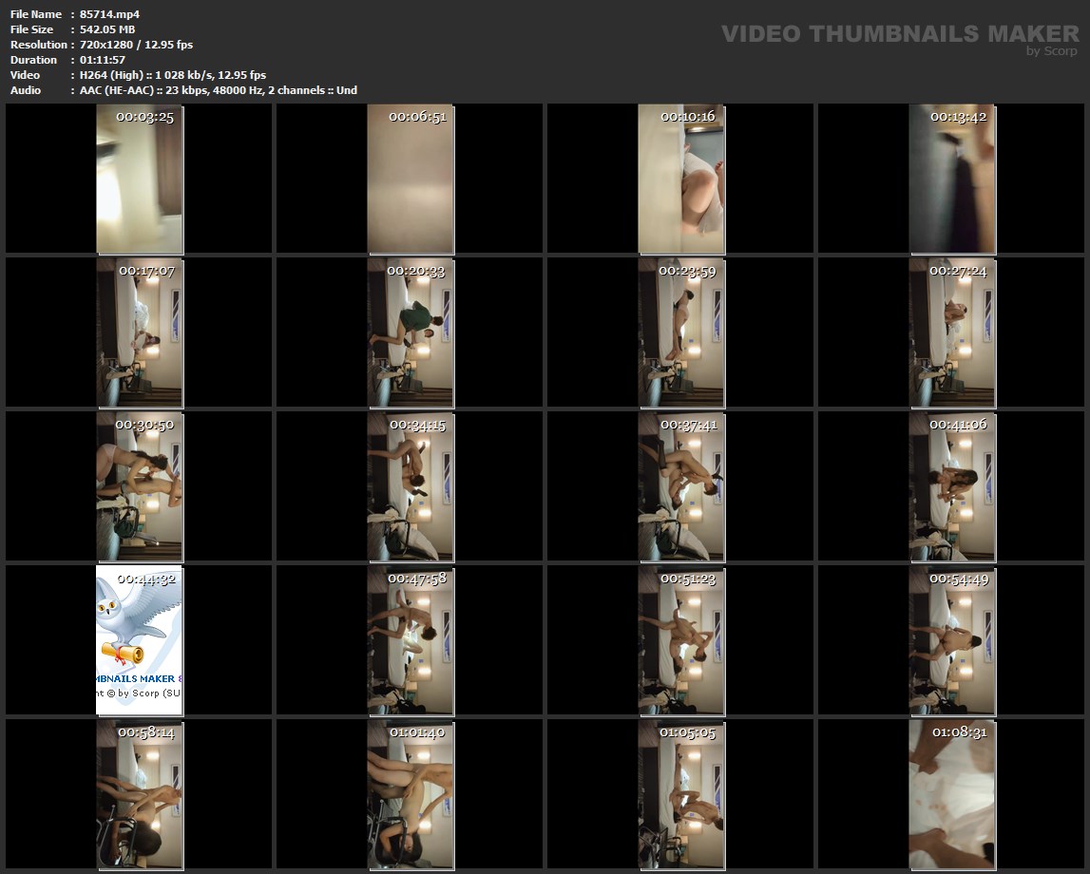The width and height of the screenshot is (1090, 874).
Task: Click the "by Scorp" credit text
Action: click(1051, 51)
